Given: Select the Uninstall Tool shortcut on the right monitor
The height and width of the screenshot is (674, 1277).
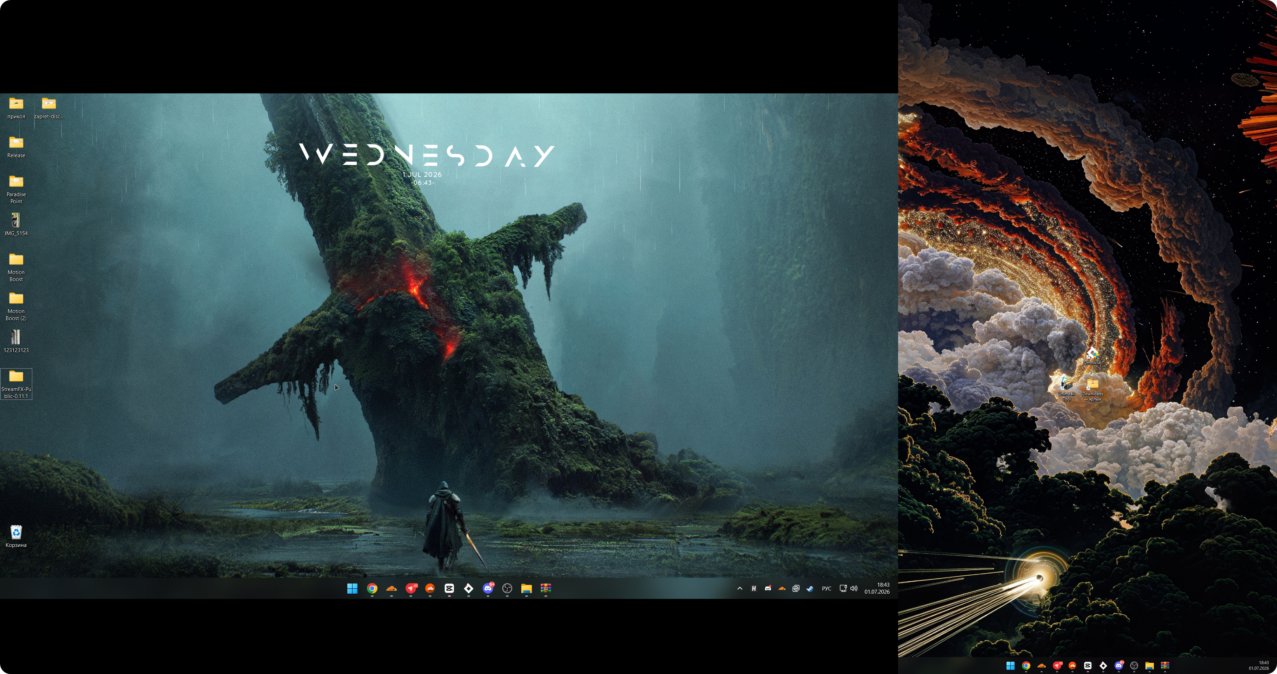Looking at the screenshot, I should [1066, 389].
